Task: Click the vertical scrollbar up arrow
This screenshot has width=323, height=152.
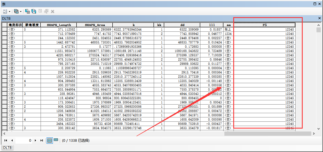Action: (x=319, y=25)
